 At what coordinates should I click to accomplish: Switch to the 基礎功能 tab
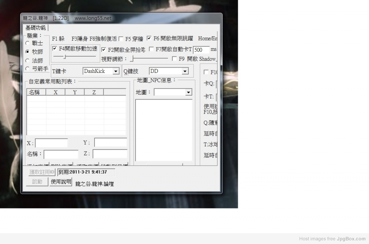tap(36, 28)
